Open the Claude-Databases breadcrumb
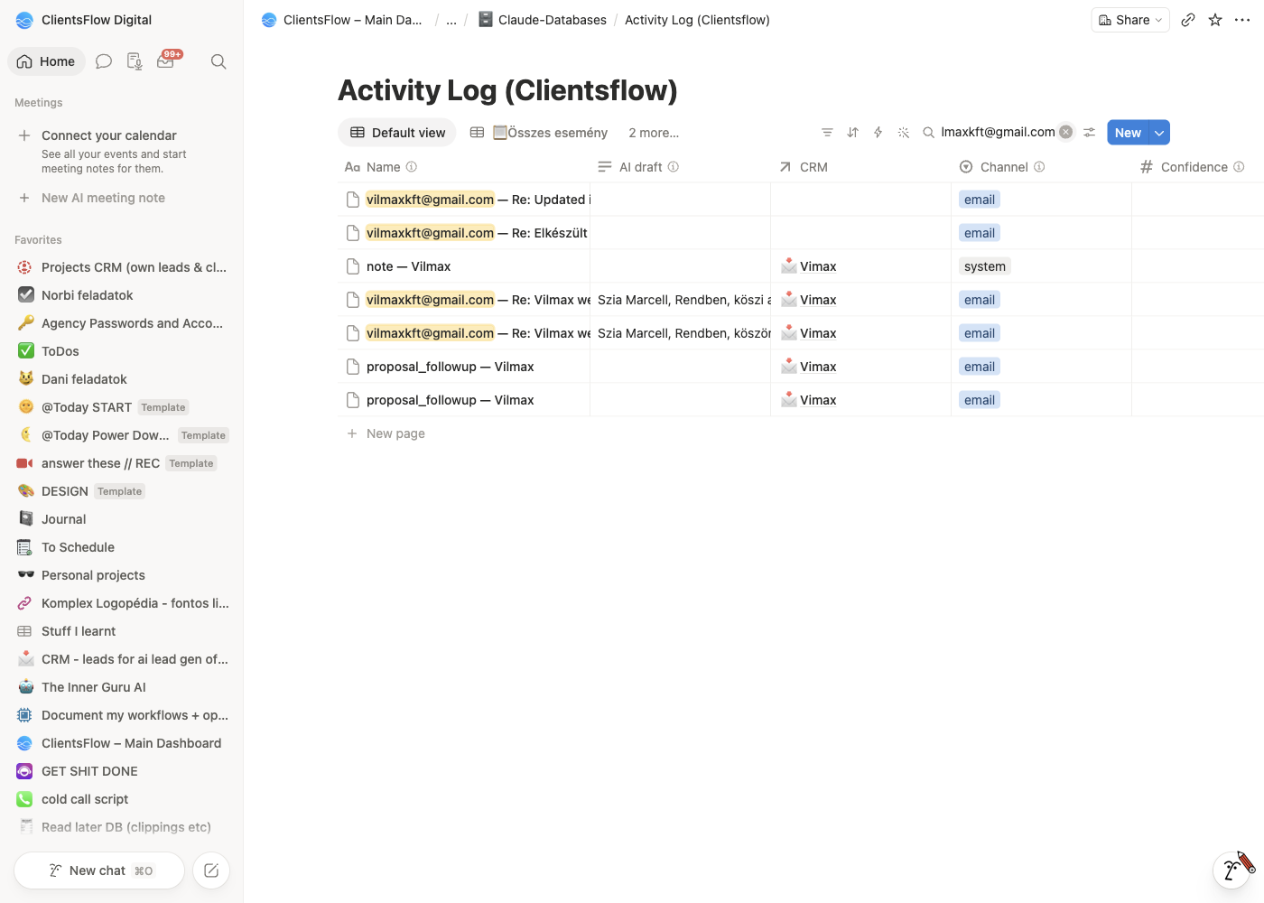Image resolution: width=1264 pixels, height=903 pixels. (x=542, y=20)
